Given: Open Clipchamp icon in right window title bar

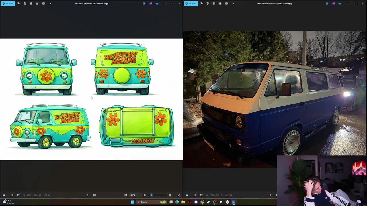Looking at the screenshot, I should click(x=333, y=3).
